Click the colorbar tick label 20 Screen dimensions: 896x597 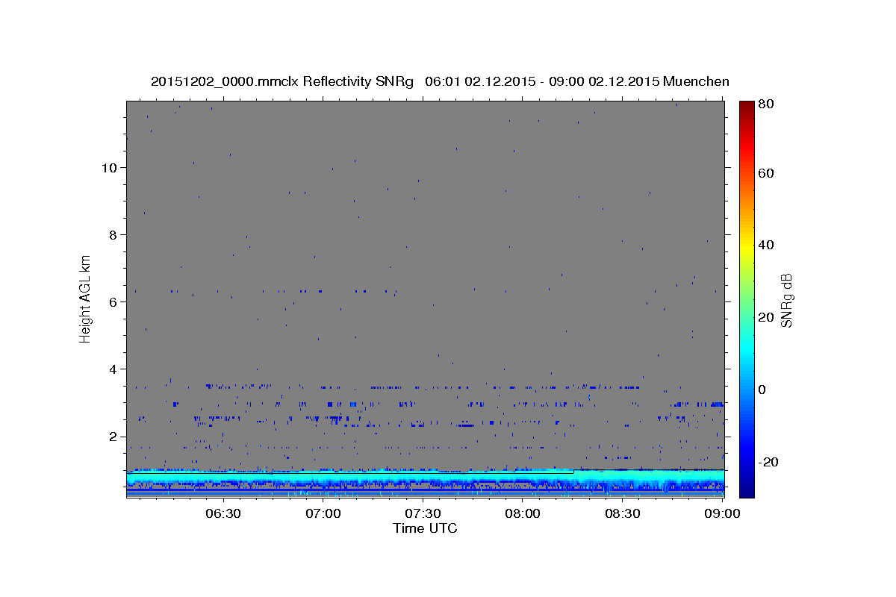click(768, 317)
